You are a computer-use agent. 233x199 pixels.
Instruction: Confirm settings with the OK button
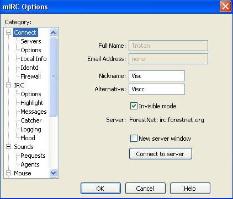100,188
